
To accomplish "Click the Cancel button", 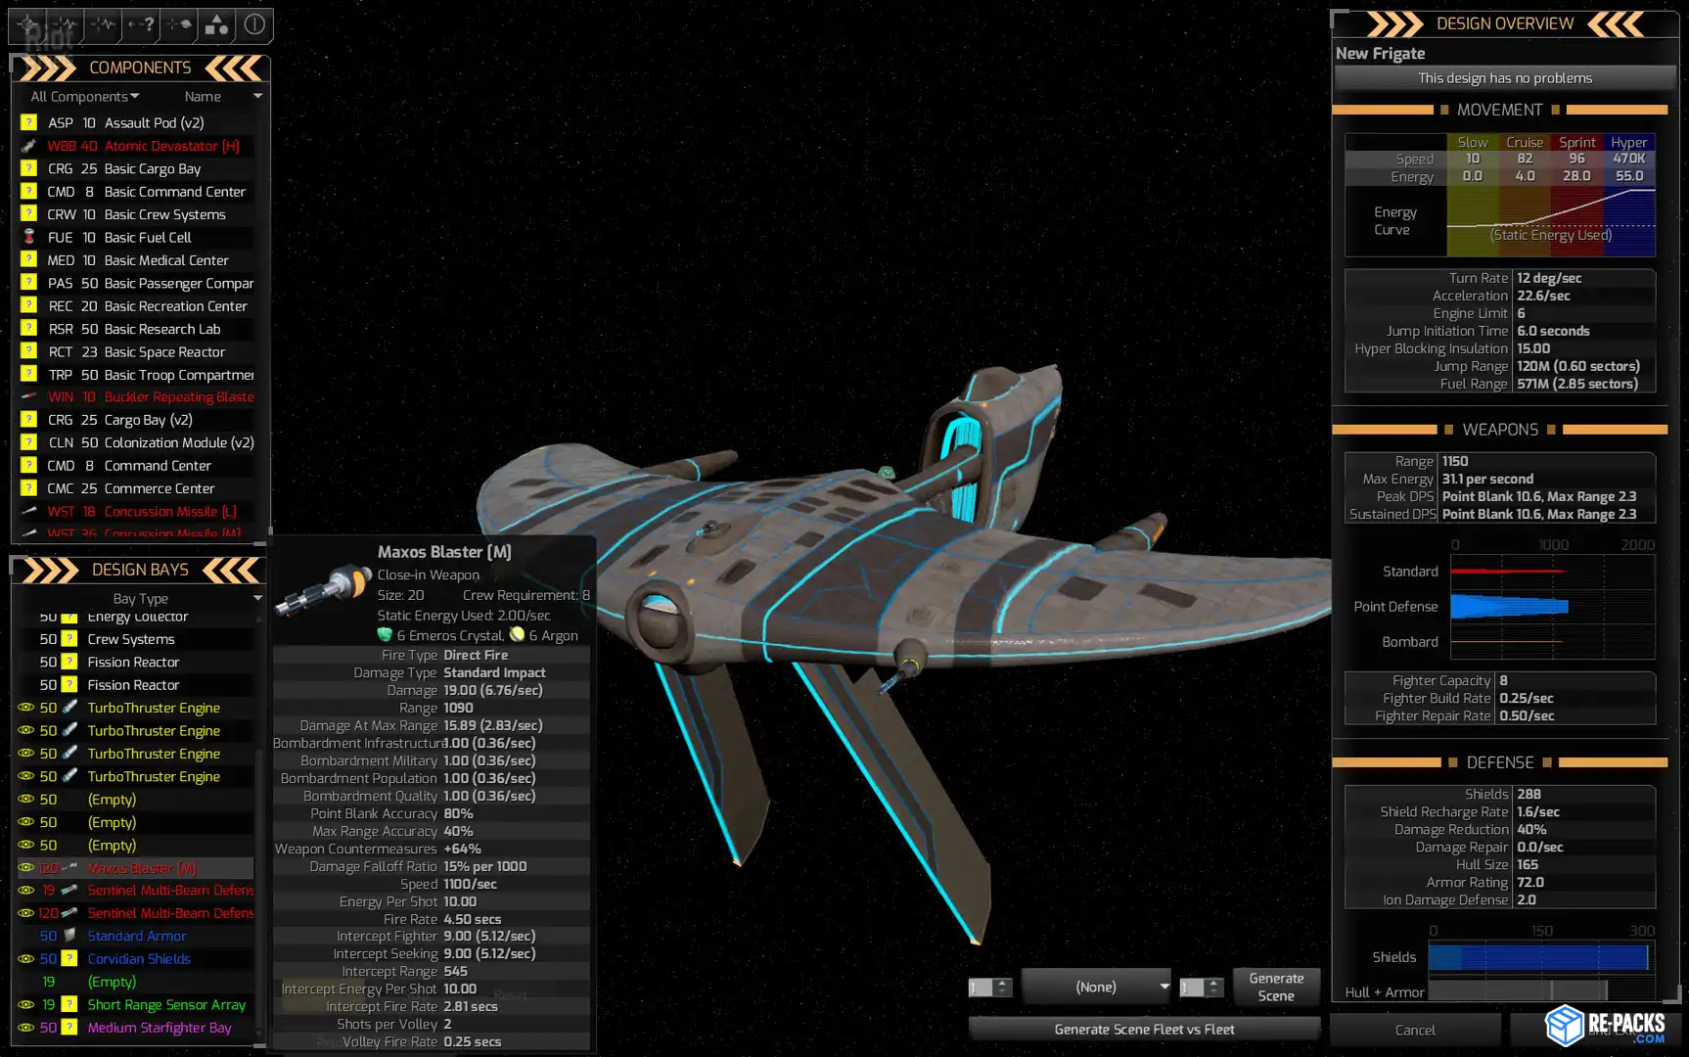I will 1414,1030.
